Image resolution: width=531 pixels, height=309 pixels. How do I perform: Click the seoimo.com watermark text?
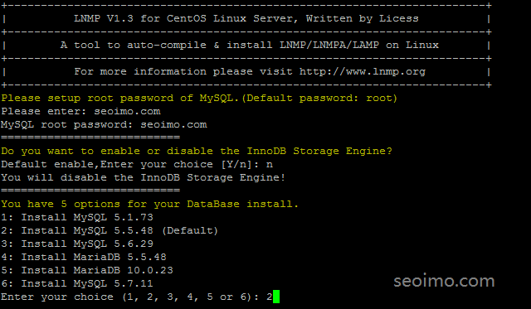coord(444,281)
